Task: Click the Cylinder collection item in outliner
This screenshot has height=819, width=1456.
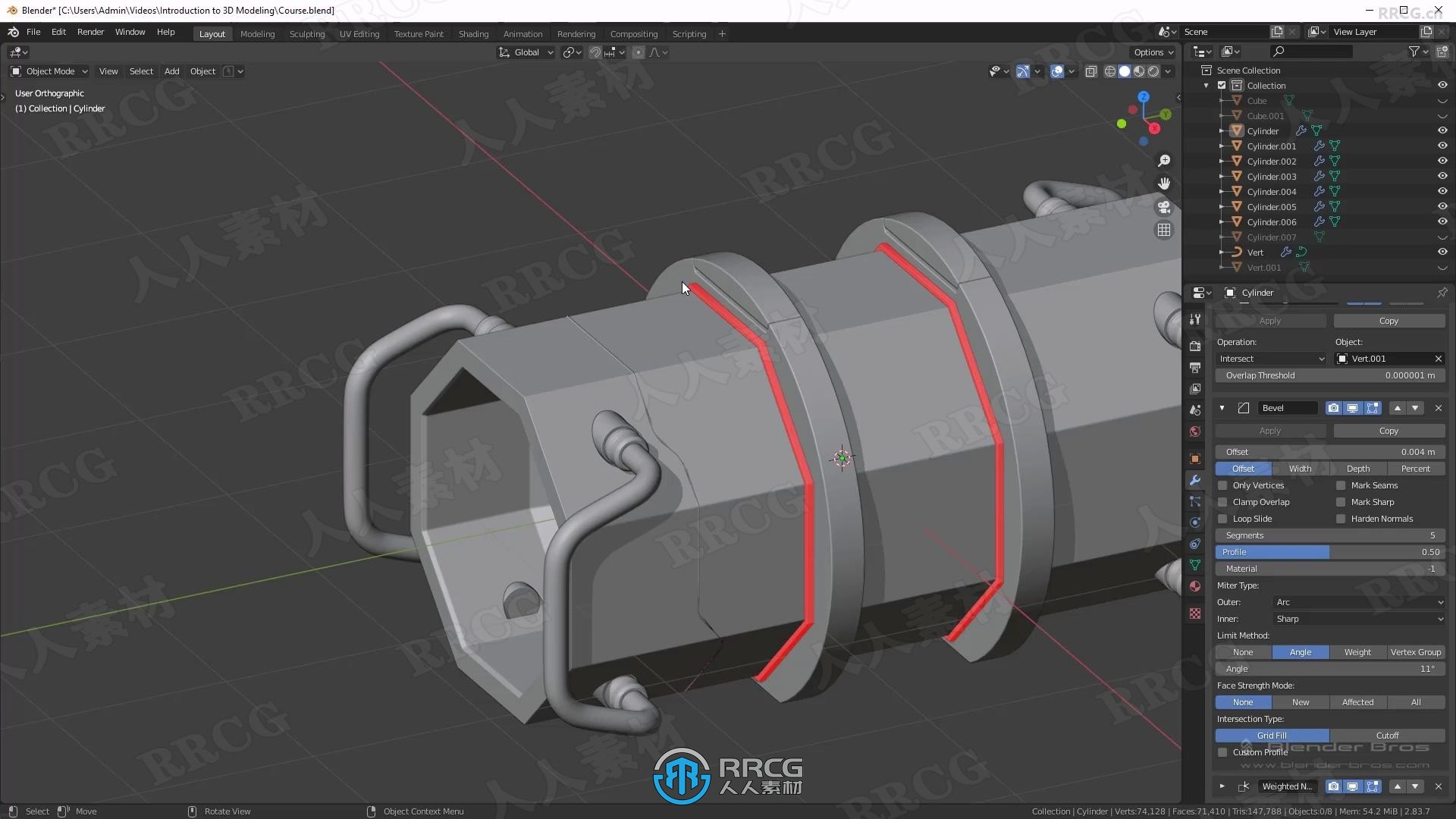Action: click(1263, 130)
